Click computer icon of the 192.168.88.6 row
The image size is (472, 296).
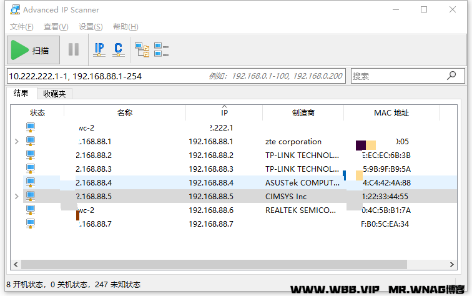[x=31, y=210]
